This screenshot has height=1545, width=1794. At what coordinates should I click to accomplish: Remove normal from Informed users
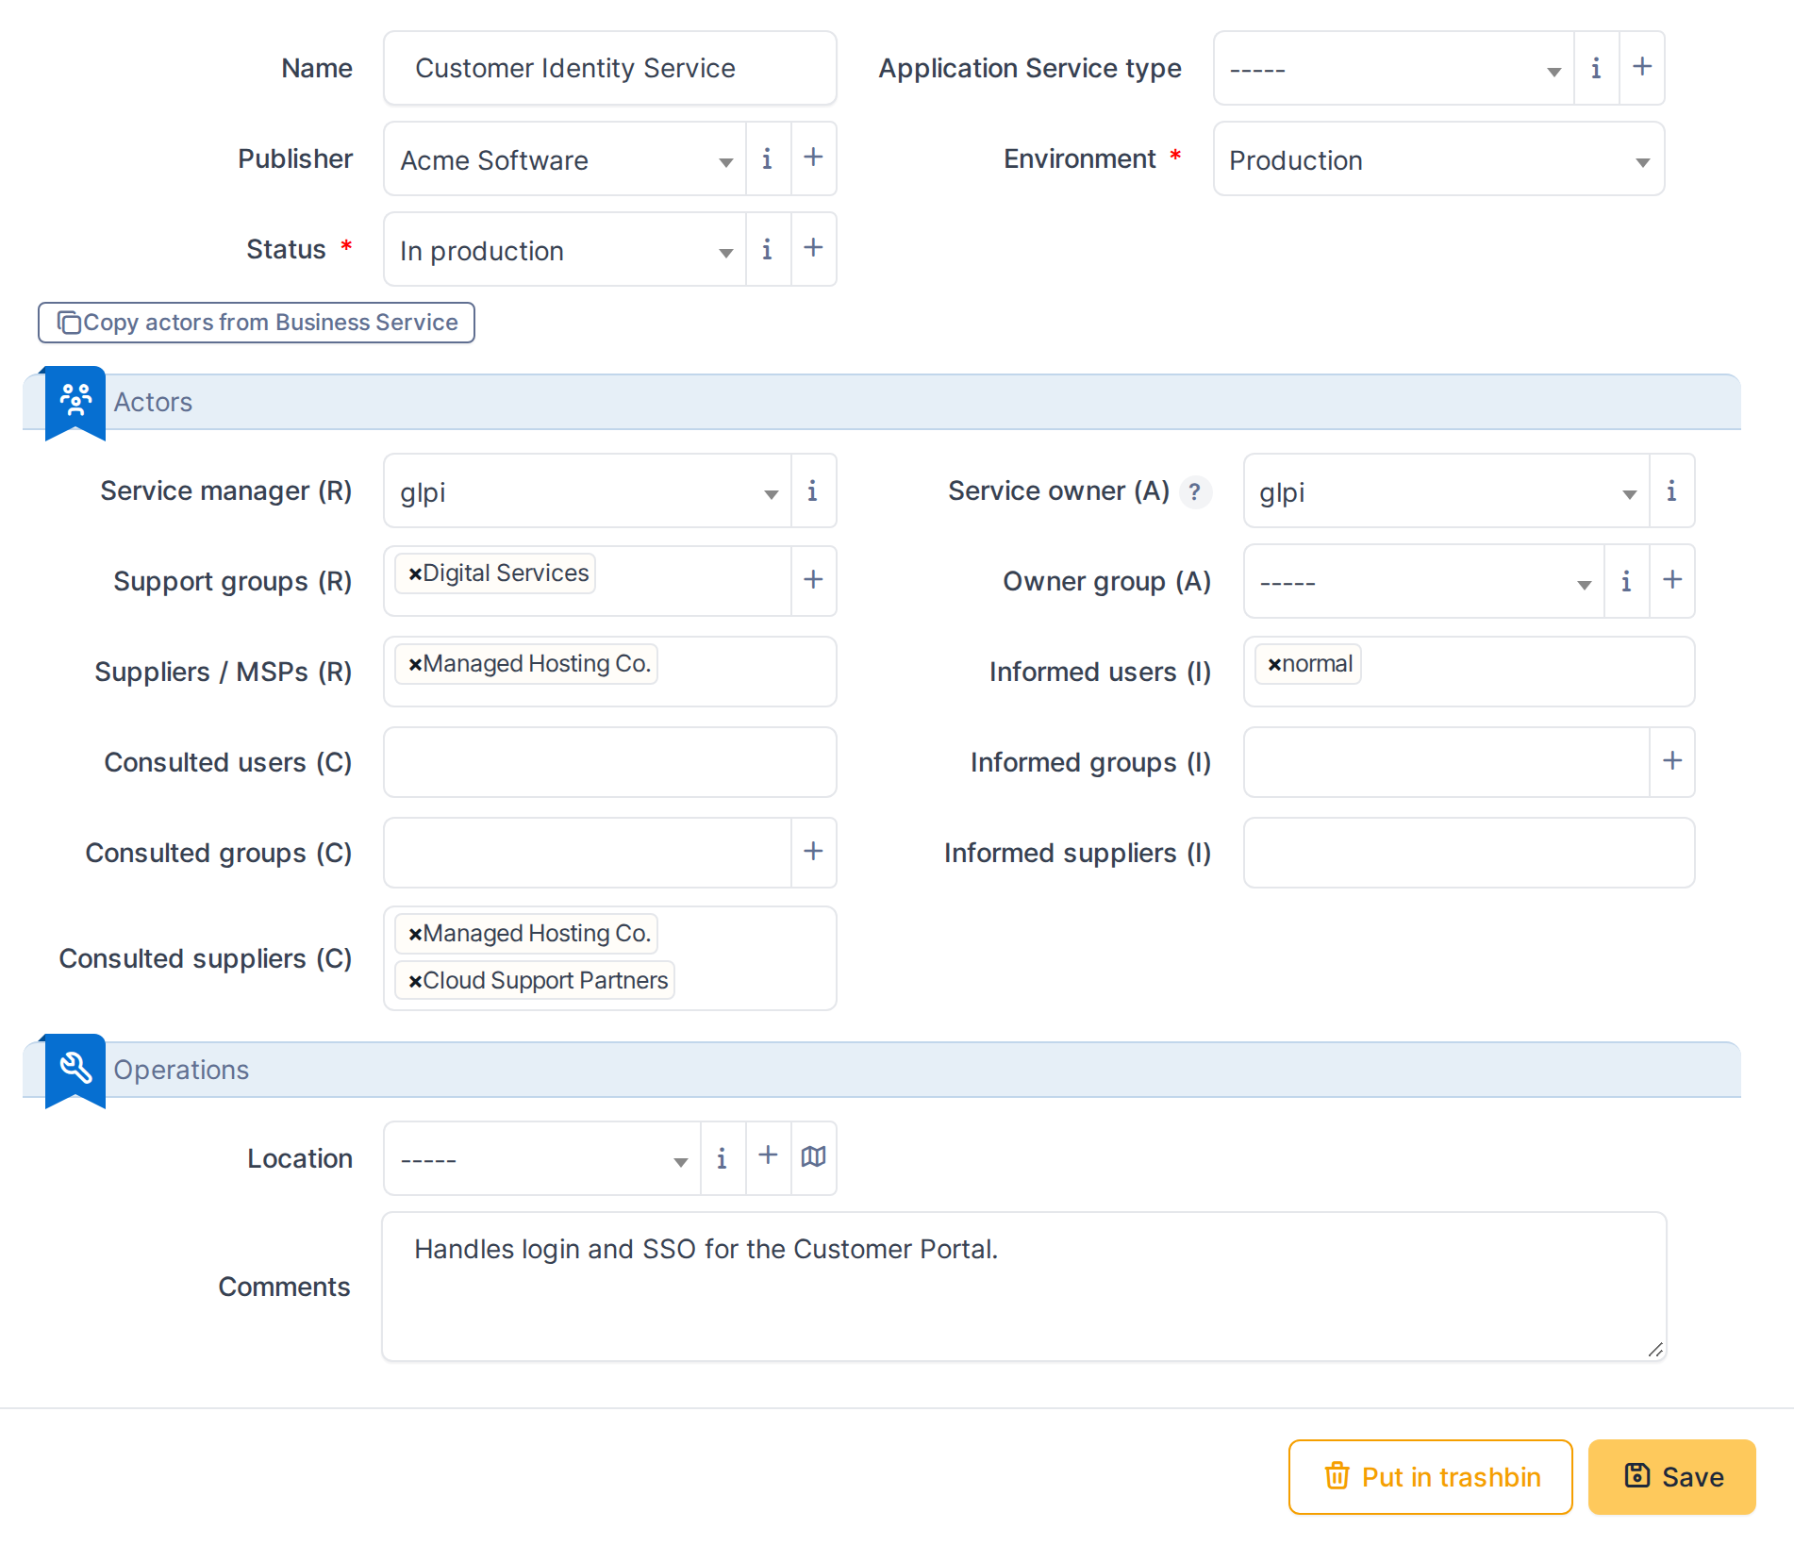1274,664
